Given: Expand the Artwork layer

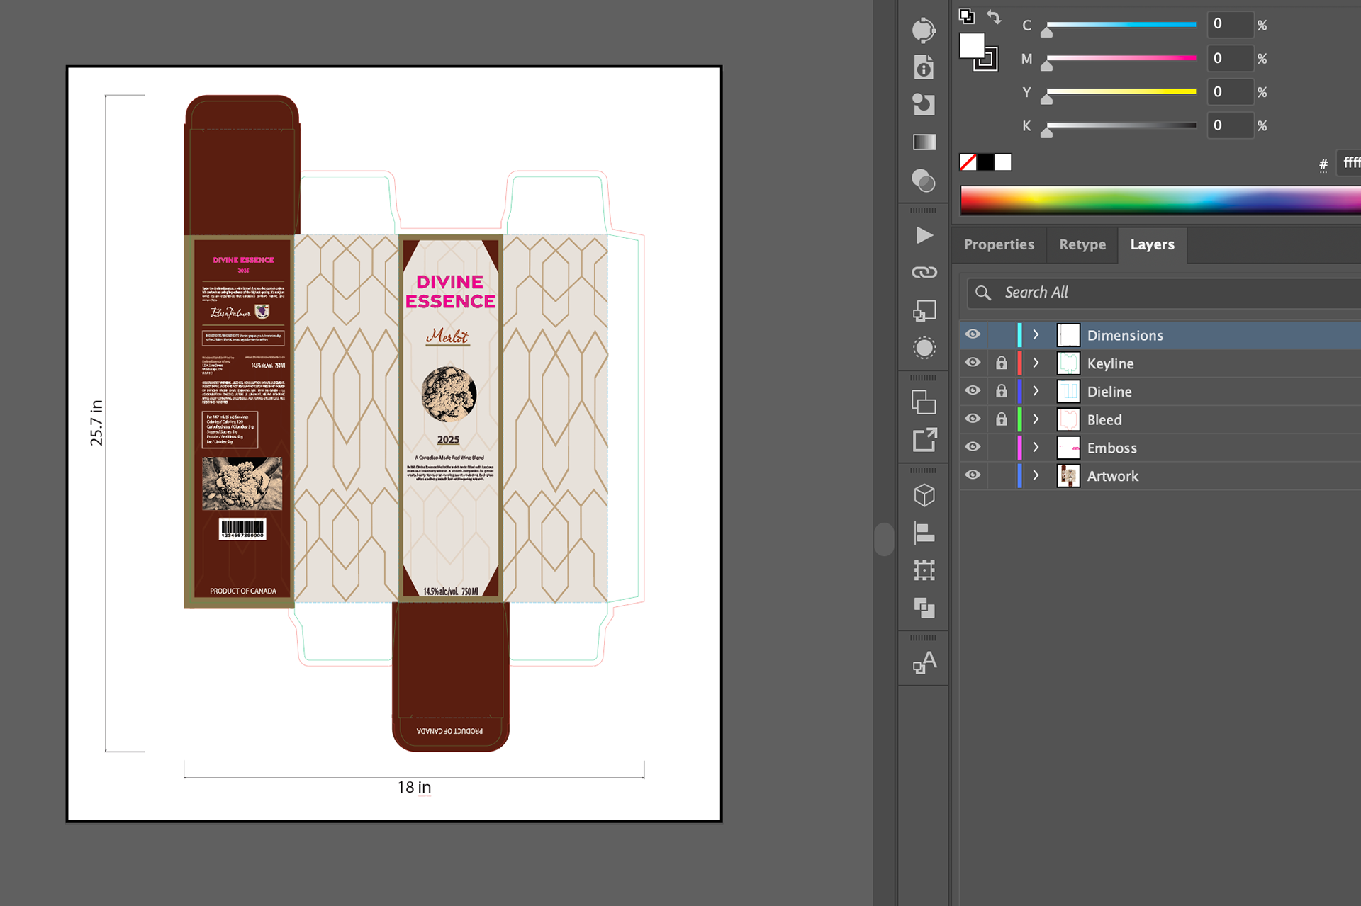Looking at the screenshot, I should 1036,476.
